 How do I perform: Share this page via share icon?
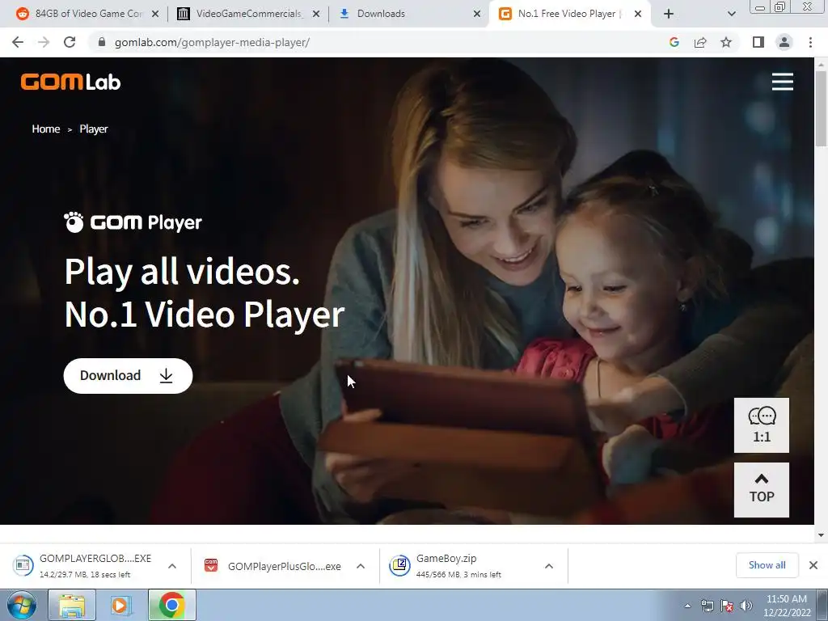pos(700,42)
